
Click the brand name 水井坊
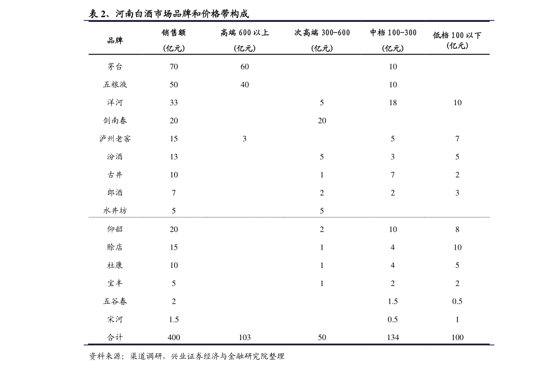(115, 210)
